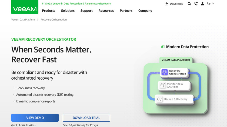Viewport: 227px width, 127px height.
Task: Click the Recovery Orchestration diagram icon
Action: (x=165, y=72)
